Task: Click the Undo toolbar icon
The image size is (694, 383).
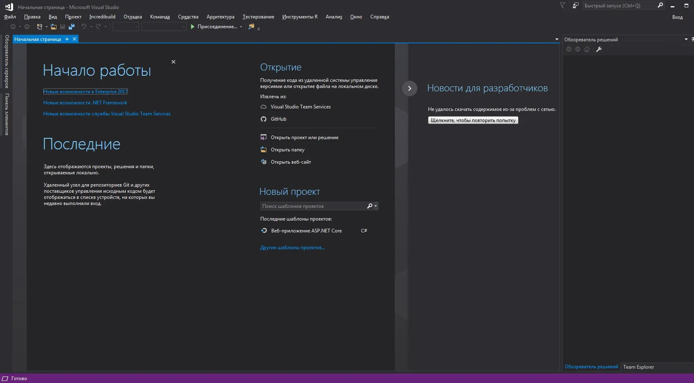Action: click(84, 27)
